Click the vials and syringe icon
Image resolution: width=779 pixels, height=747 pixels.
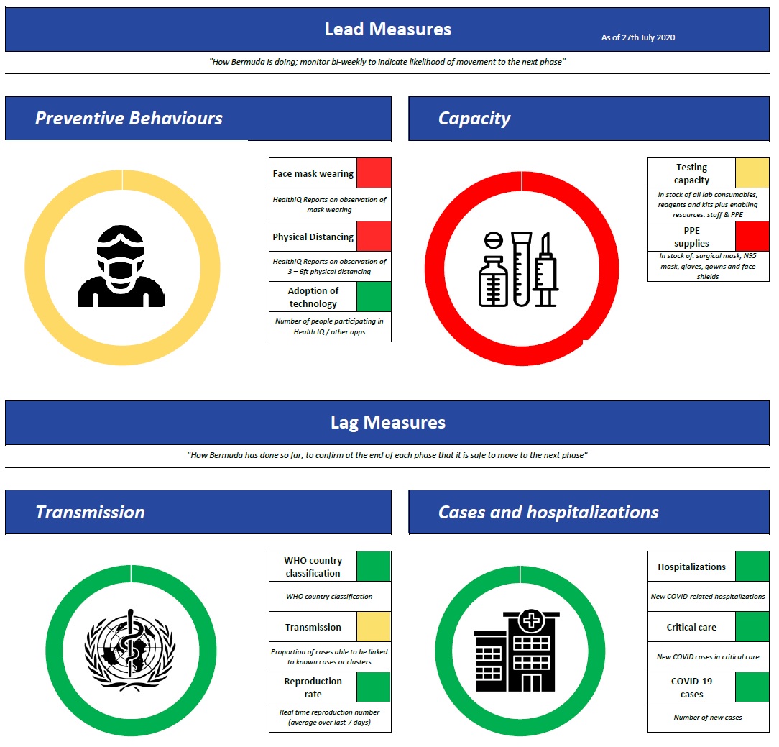(519, 269)
